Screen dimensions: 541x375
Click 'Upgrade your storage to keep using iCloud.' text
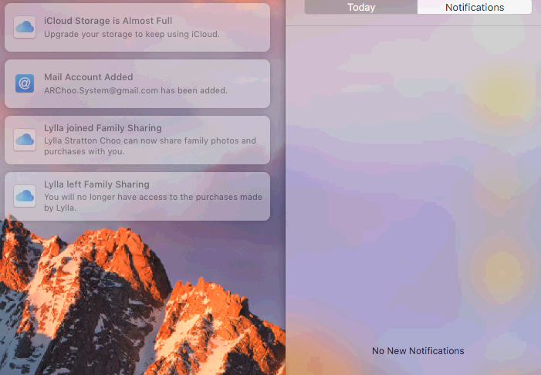point(132,34)
